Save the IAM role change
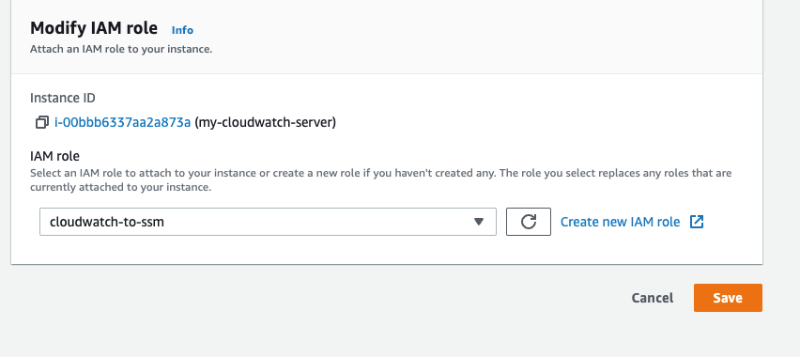The height and width of the screenshot is (357, 800). point(728,298)
